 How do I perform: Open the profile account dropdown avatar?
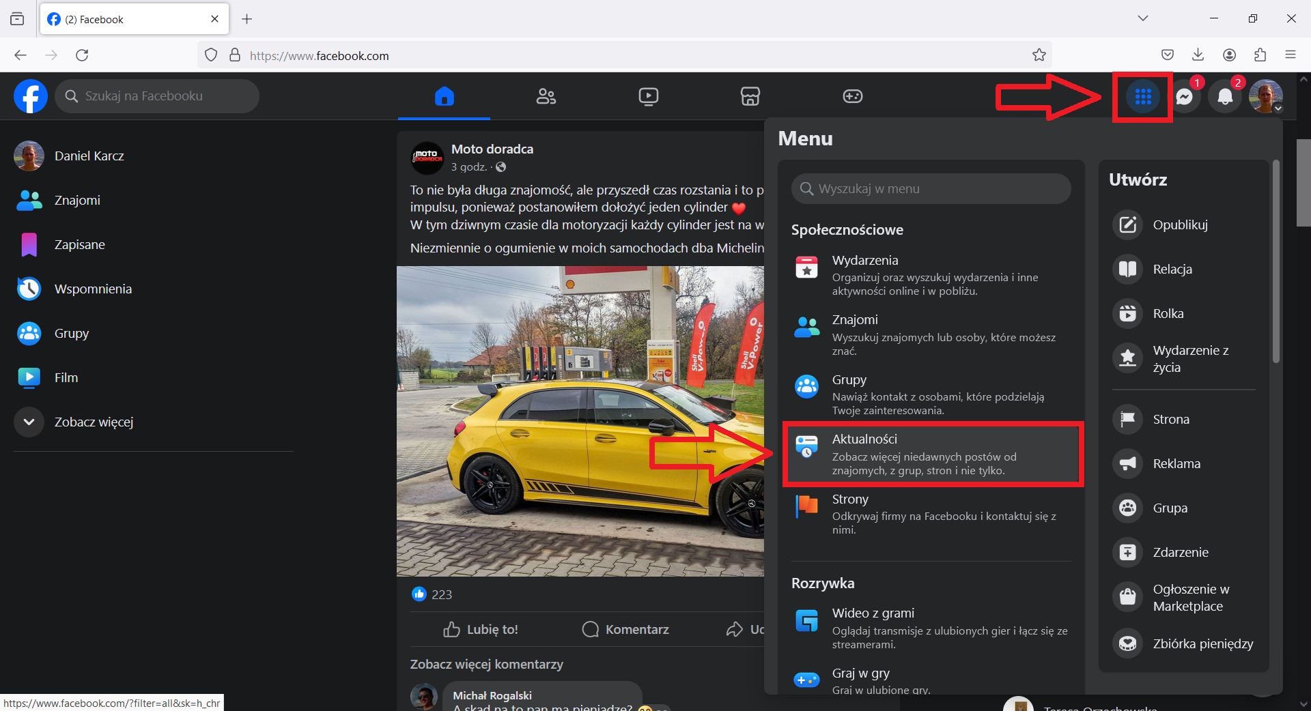1265,97
